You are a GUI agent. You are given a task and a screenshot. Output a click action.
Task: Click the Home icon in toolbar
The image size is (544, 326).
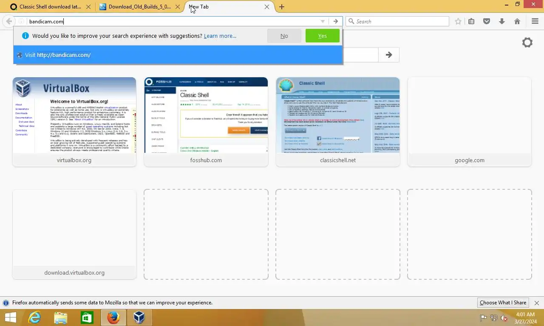click(517, 21)
